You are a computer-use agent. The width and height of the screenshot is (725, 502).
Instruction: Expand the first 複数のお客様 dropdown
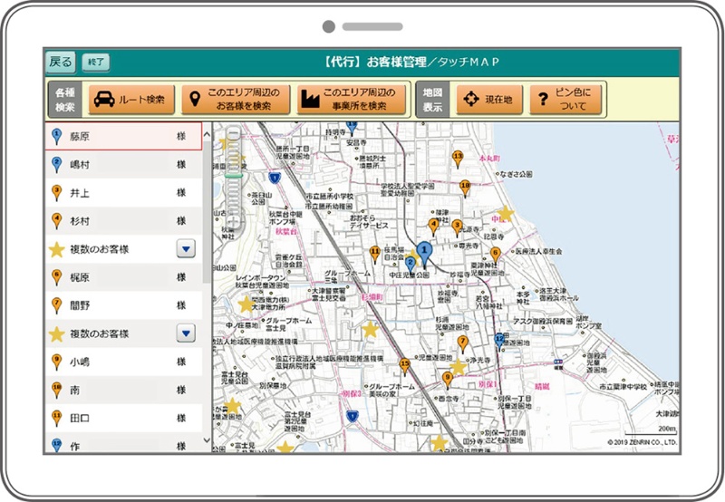click(x=185, y=248)
